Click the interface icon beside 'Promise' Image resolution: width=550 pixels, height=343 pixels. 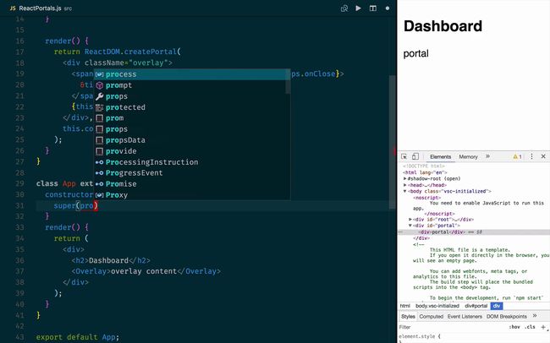coord(100,184)
